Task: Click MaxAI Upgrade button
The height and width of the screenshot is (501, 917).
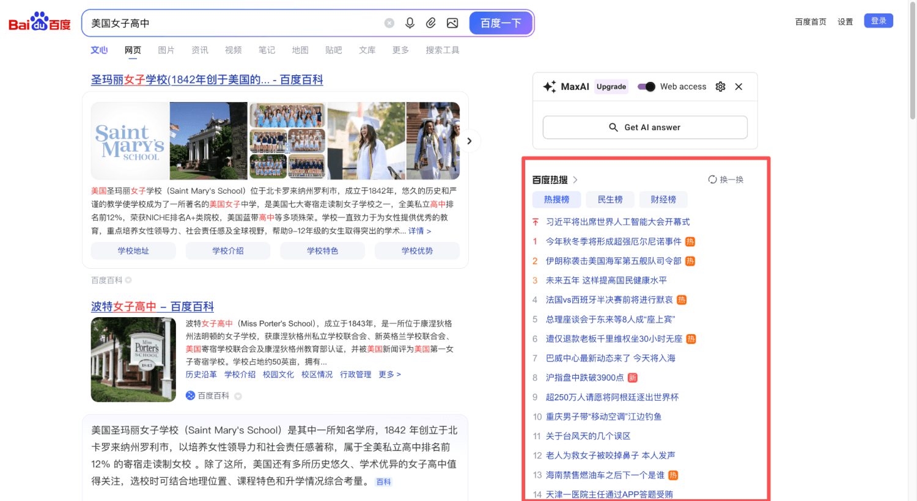Action: pyautogui.click(x=611, y=87)
